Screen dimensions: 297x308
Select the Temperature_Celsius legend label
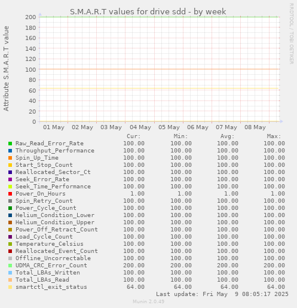click(50, 244)
